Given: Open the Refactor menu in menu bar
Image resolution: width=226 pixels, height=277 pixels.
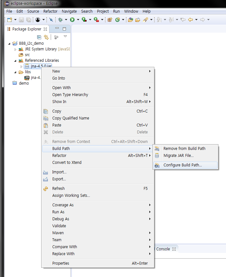Looking at the screenshot, I should coord(50,11).
